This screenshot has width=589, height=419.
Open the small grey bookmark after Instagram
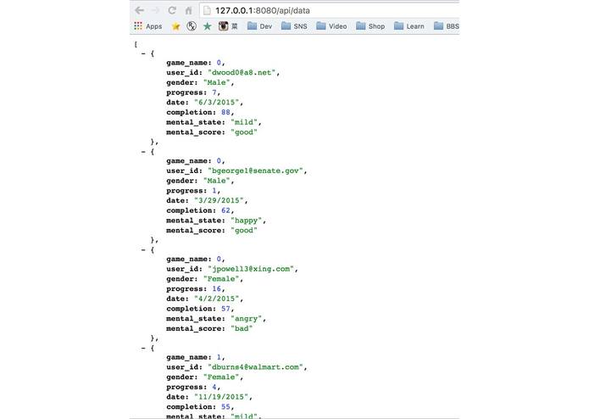point(235,26)
